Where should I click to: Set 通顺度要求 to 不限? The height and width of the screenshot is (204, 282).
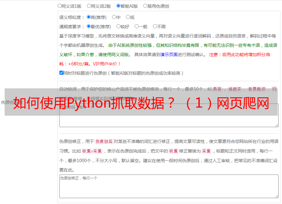[155, 26]
